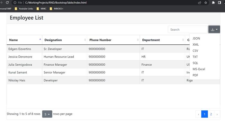Choose JSON from export menu
This screenshot has width=225, height=121.
click(x=196, y=38)
